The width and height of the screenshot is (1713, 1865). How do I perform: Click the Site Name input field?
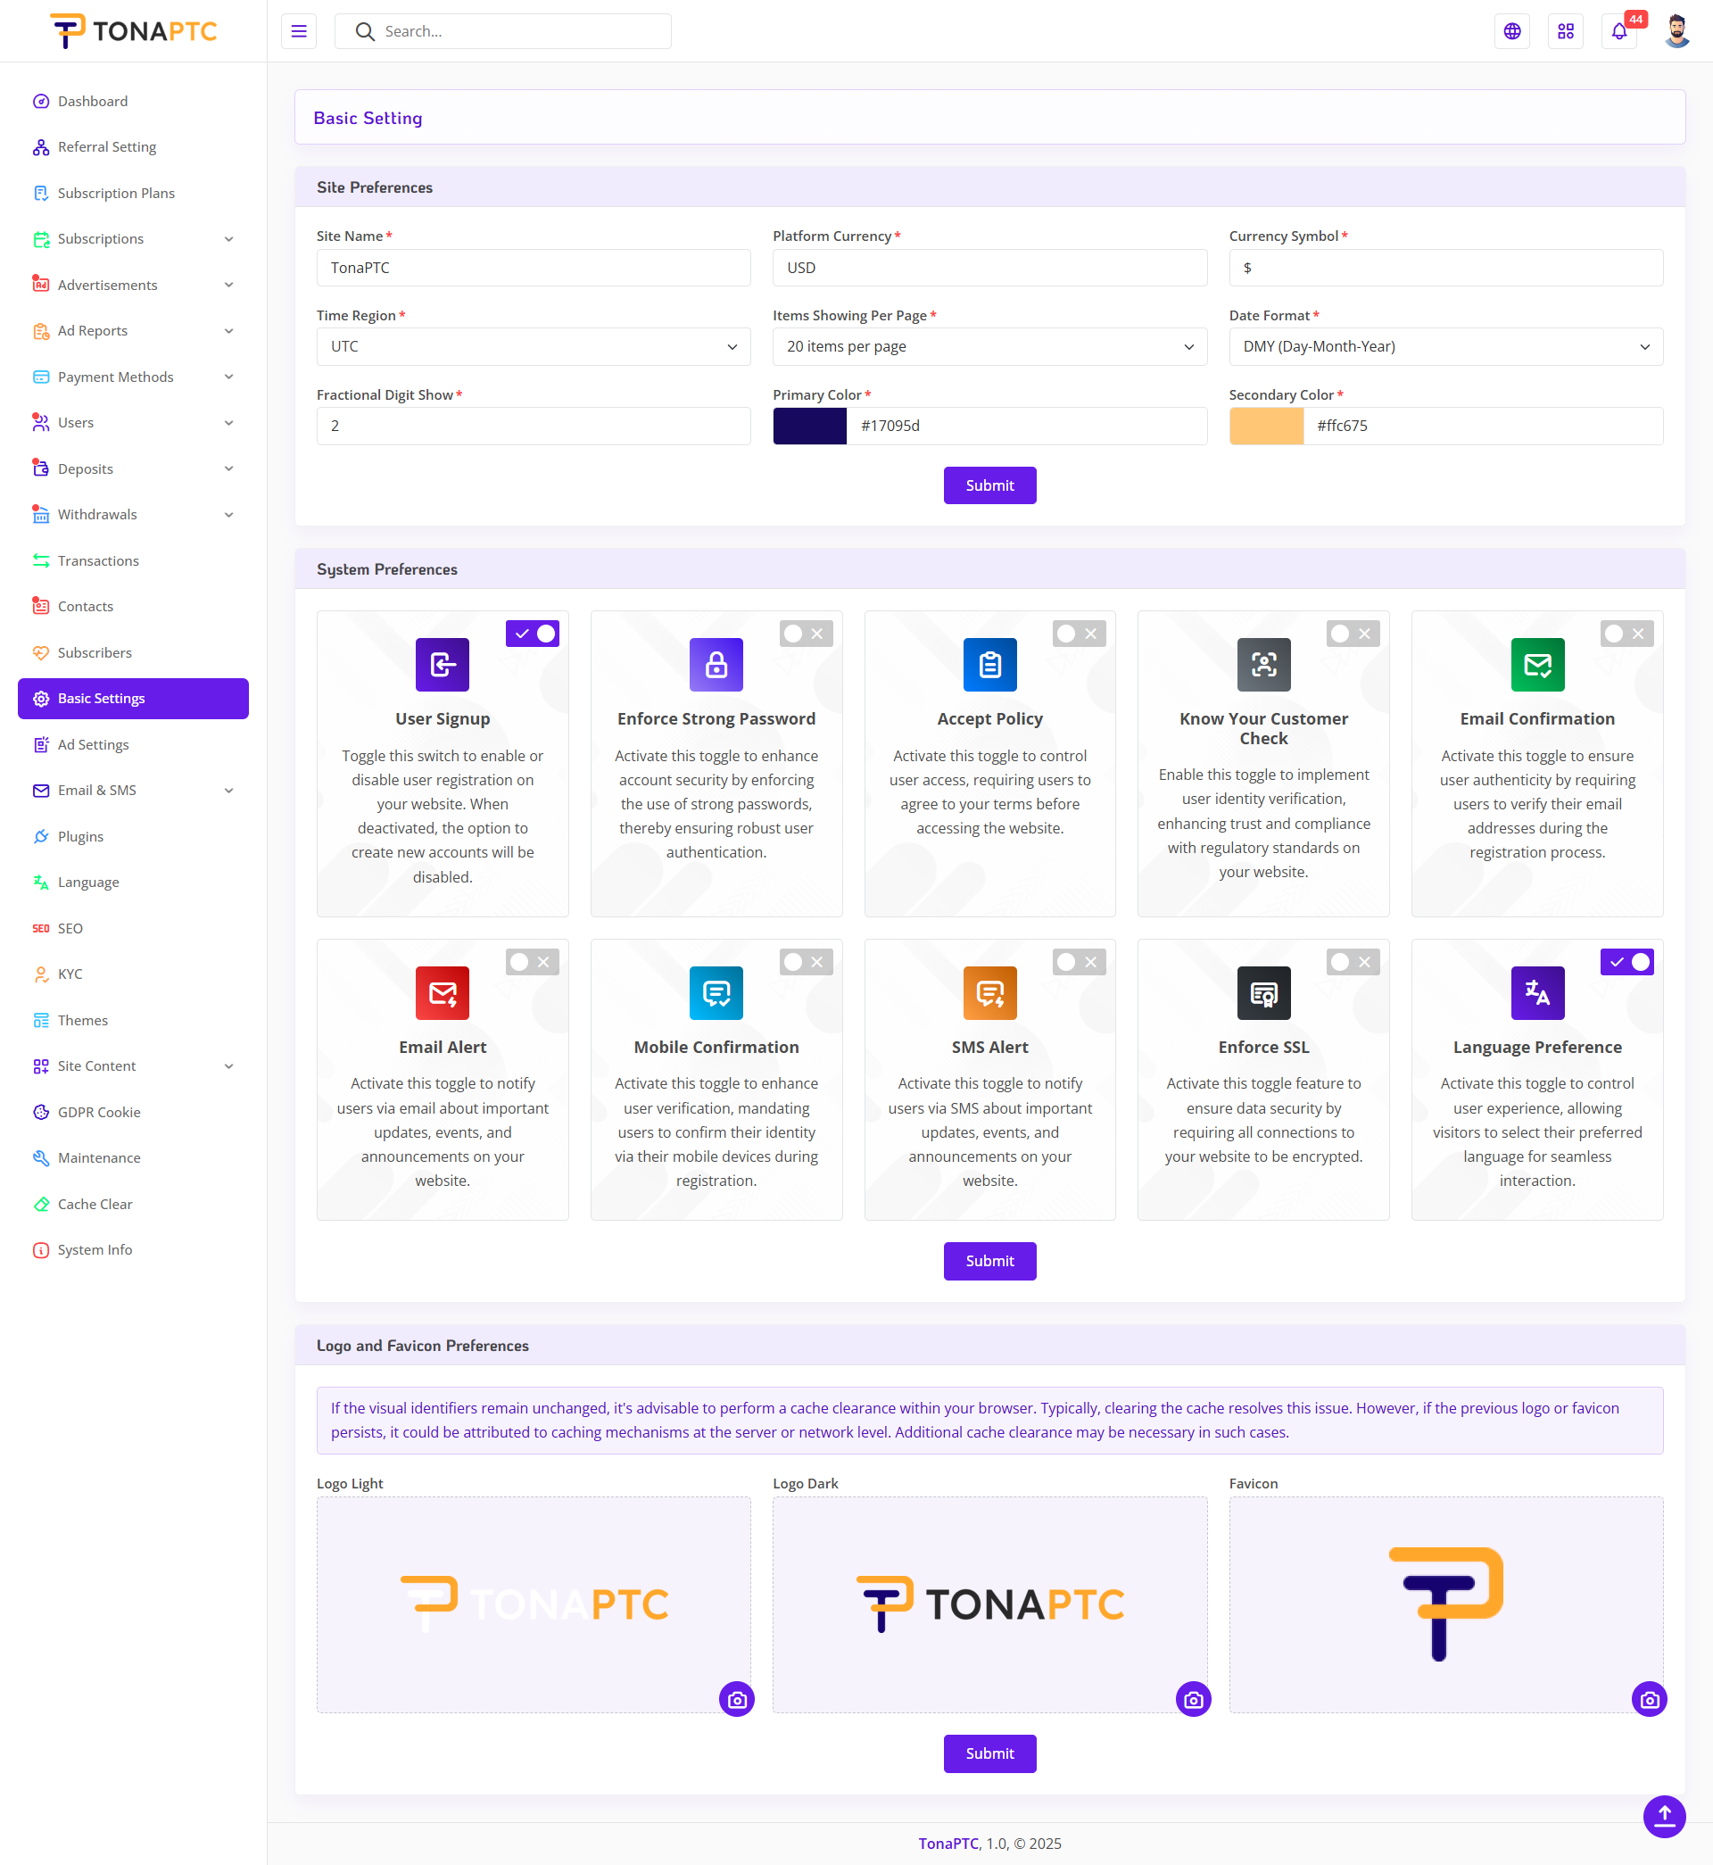pyautogui.click(x=533, y=268)
